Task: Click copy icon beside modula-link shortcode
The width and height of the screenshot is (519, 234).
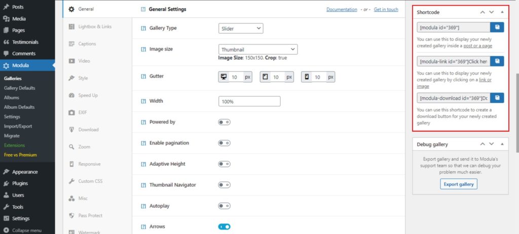Action: [x=497, y=61]
